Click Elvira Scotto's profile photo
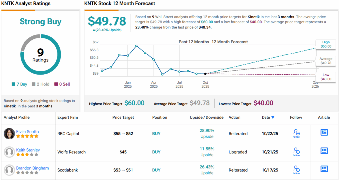The width and height of the screenshot is (339, 180). [9, 134]
